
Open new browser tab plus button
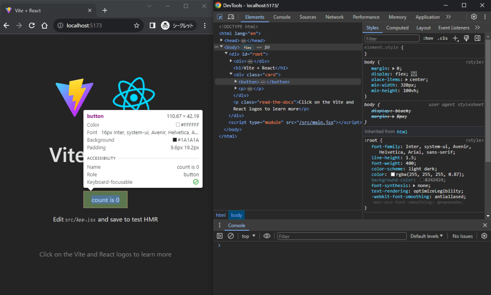click(105, 10)
